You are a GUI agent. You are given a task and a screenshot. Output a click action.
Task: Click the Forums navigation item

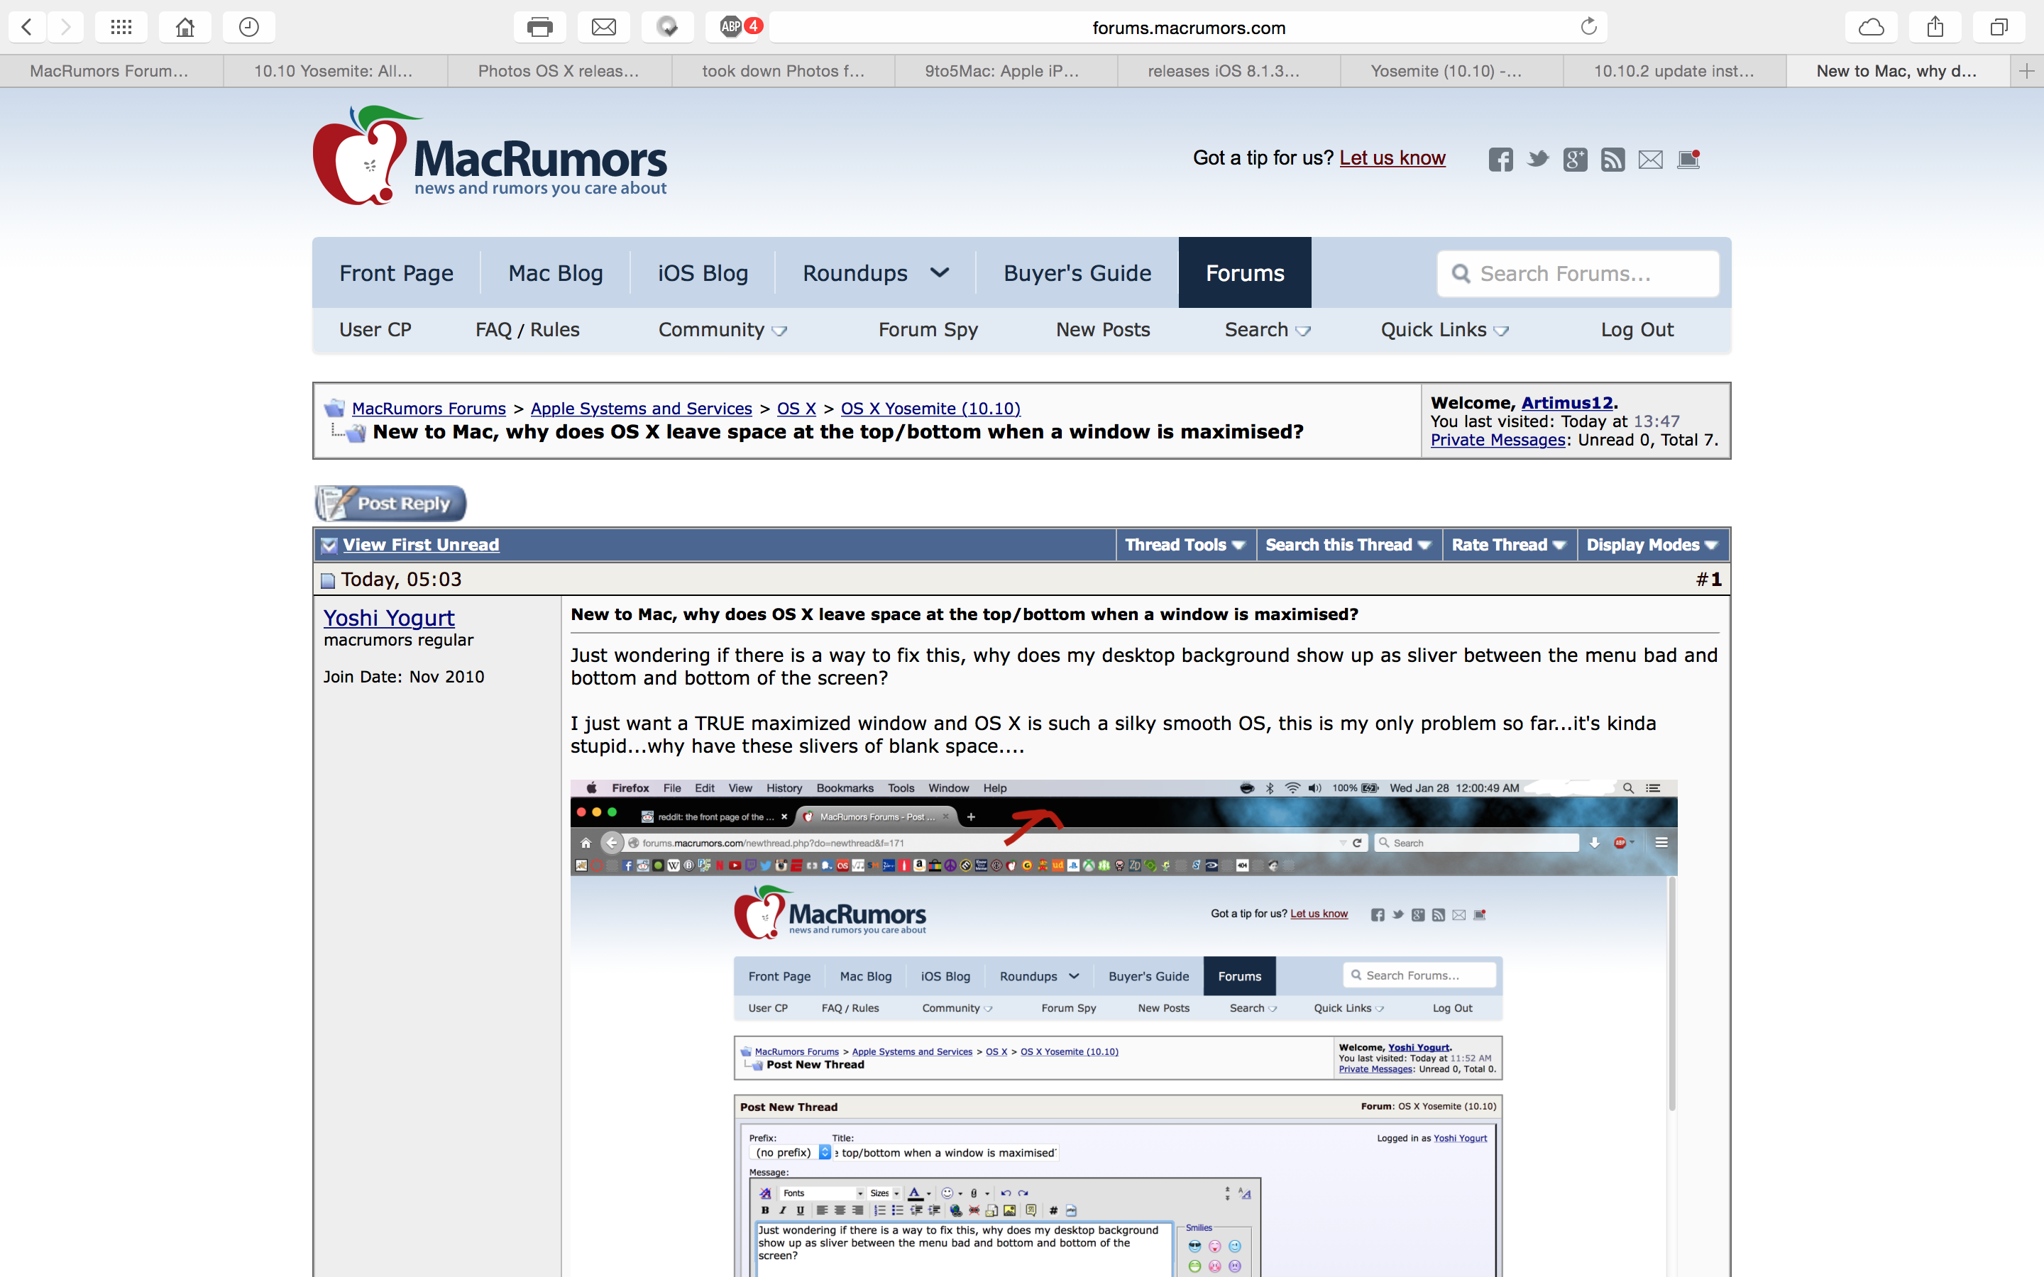pyautogui.click(x=1245, y=273)
